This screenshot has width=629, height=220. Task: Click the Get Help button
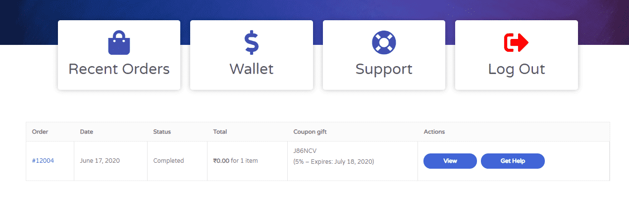pyautogui.click(x=513, y=161)
